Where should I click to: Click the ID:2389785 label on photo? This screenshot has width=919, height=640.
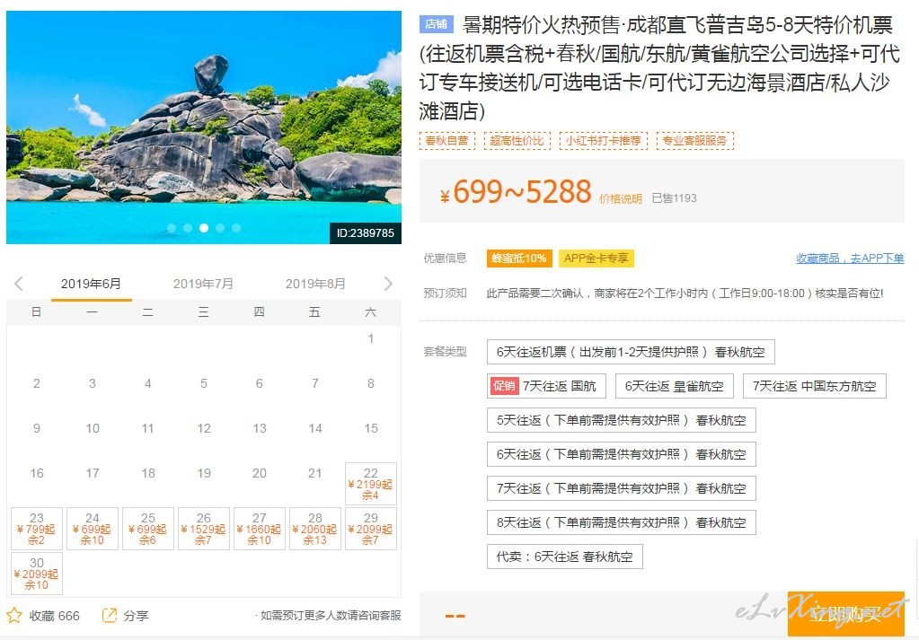pyautogui.click(x=365, y=233)
